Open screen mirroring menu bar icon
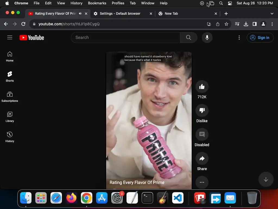 (212, 3)
